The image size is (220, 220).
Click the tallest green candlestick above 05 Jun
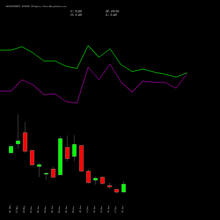point(60,157)
